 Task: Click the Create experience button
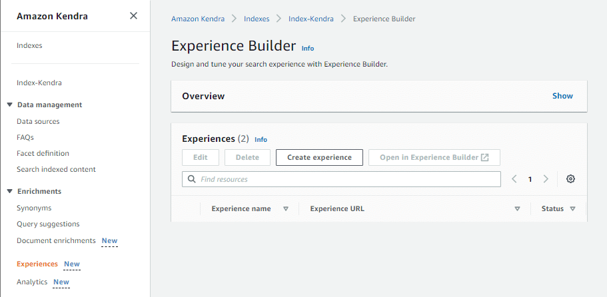(x=319, y=157)
